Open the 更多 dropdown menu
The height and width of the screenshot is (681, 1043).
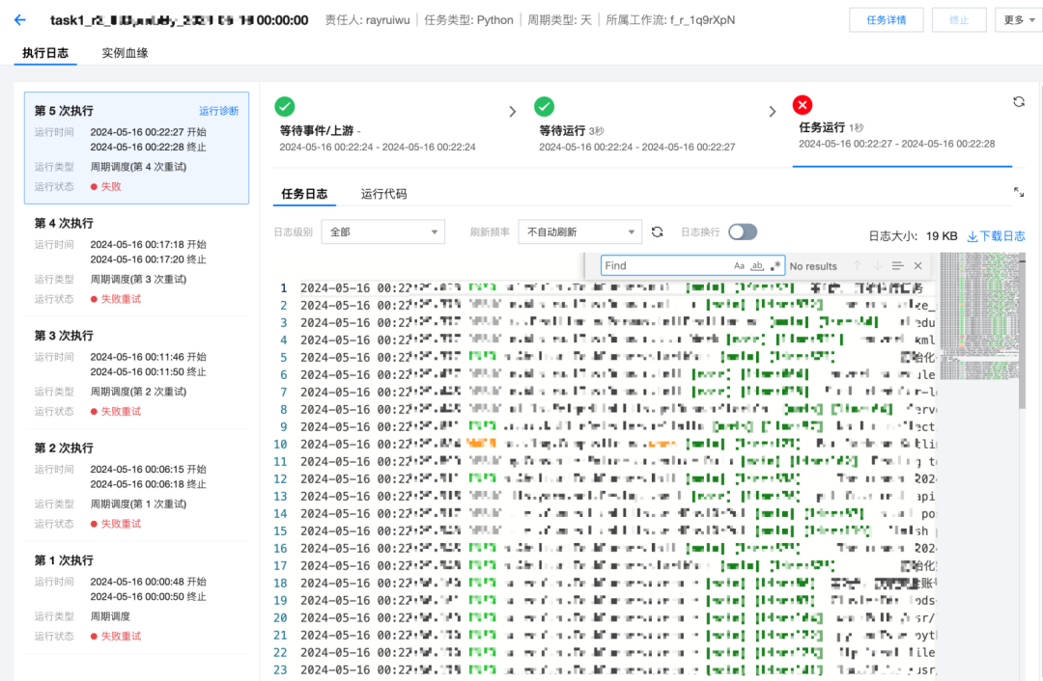(1019, 20)
